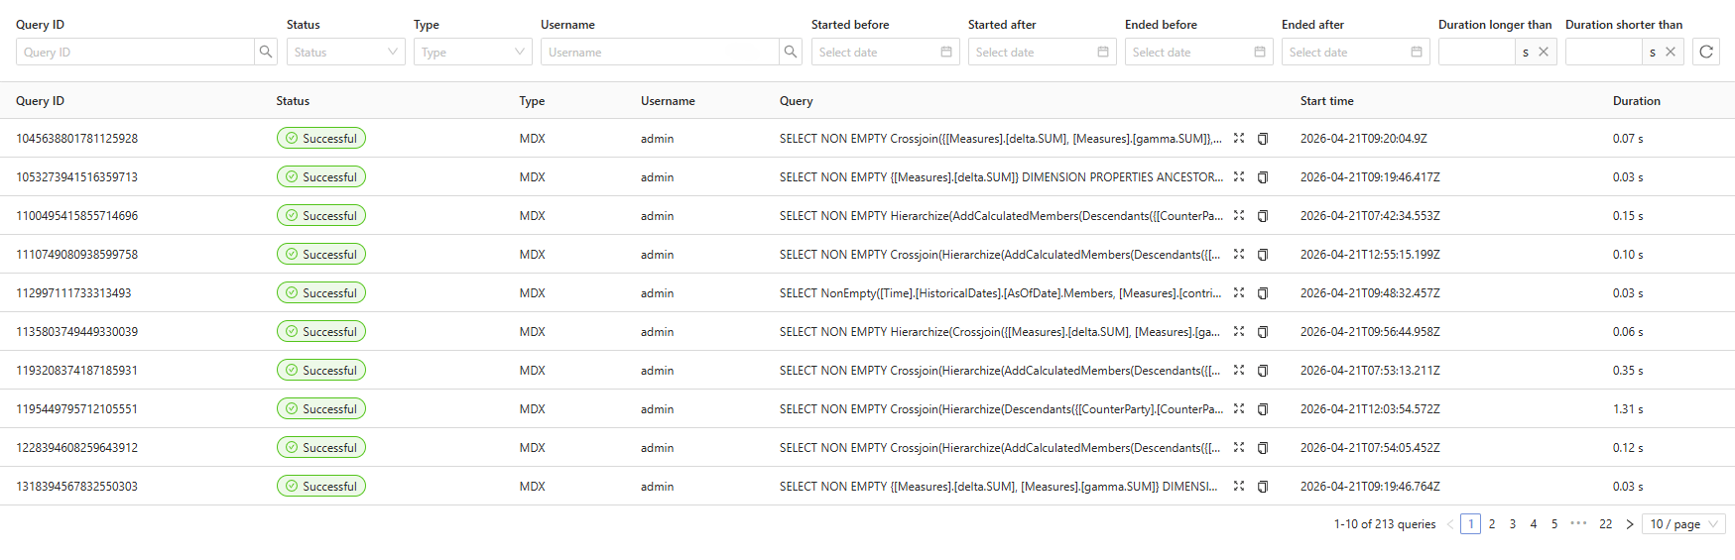Image resolution: width=1735 pixels, height=560 pixels.
Task: Click the pagination ellipsis to jump pages
Action: click(x=1578, y=523)
